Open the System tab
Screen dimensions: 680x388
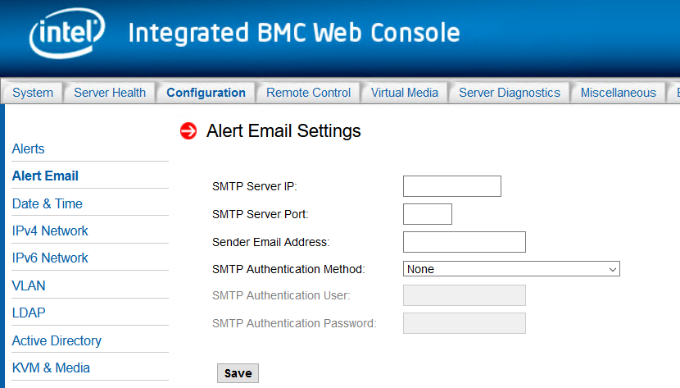(33, 93)
